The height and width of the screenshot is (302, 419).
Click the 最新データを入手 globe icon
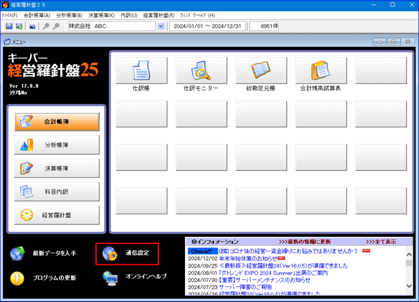point(18,253)
